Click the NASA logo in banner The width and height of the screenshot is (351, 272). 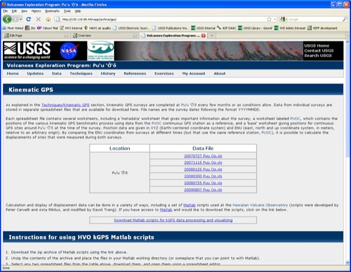click(x=69, y=51)
